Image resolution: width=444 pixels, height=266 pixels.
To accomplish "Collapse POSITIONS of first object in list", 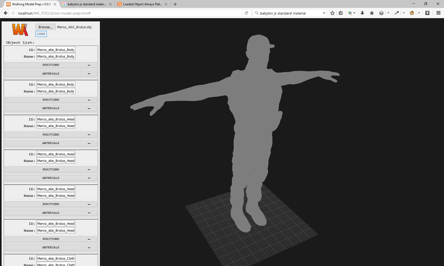I will point(51,65).
